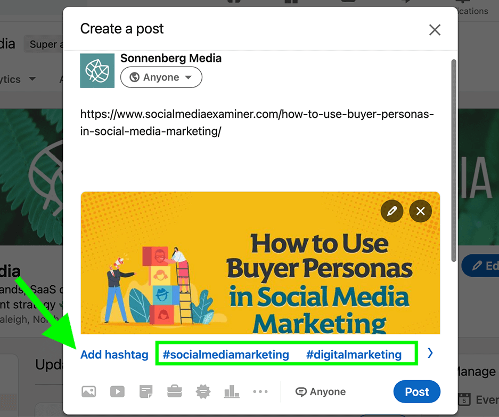
Task: Add the #socialmediamarketing hashtag
Action: [x=226, y=355]
